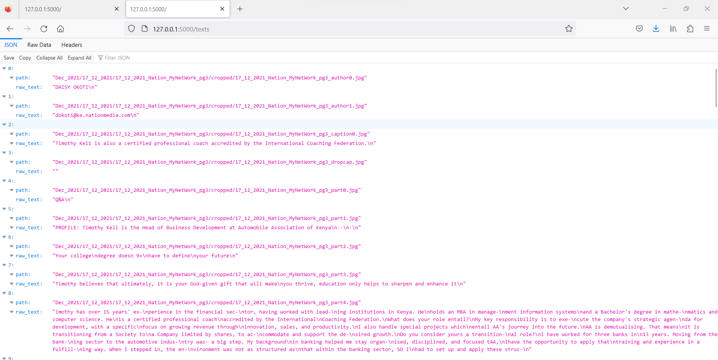Open the downloads panel
This screenshot has height=360, width=718.
(x=656, y=29)
